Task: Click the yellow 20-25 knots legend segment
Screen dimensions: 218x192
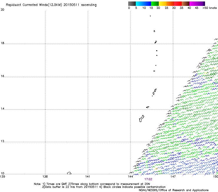Action: click(x=163, y=4)
